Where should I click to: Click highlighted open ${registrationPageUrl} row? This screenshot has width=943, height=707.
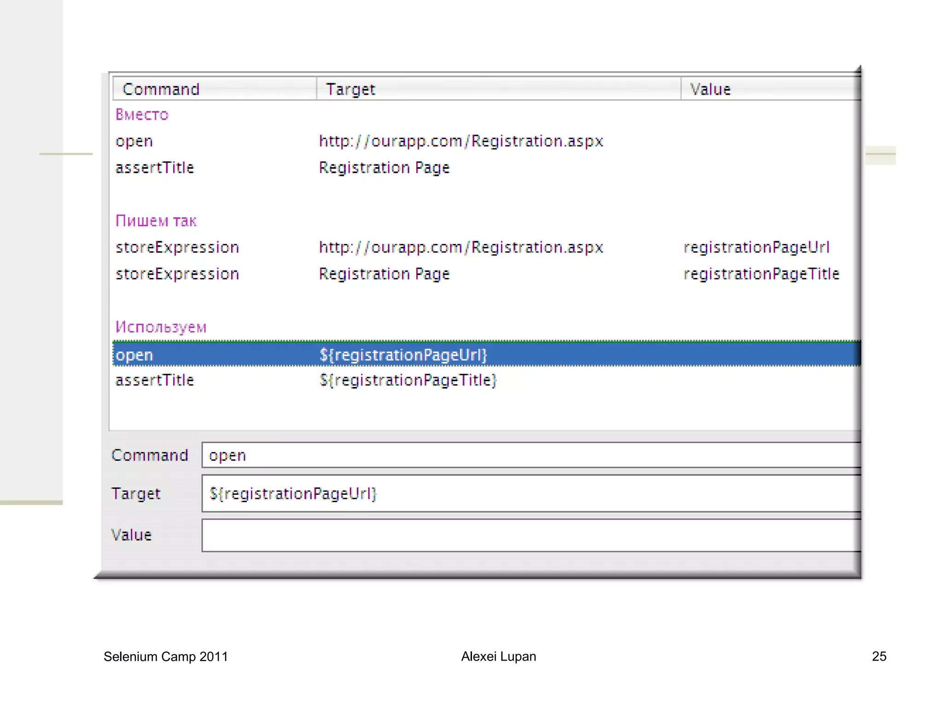tap(403, 354)
